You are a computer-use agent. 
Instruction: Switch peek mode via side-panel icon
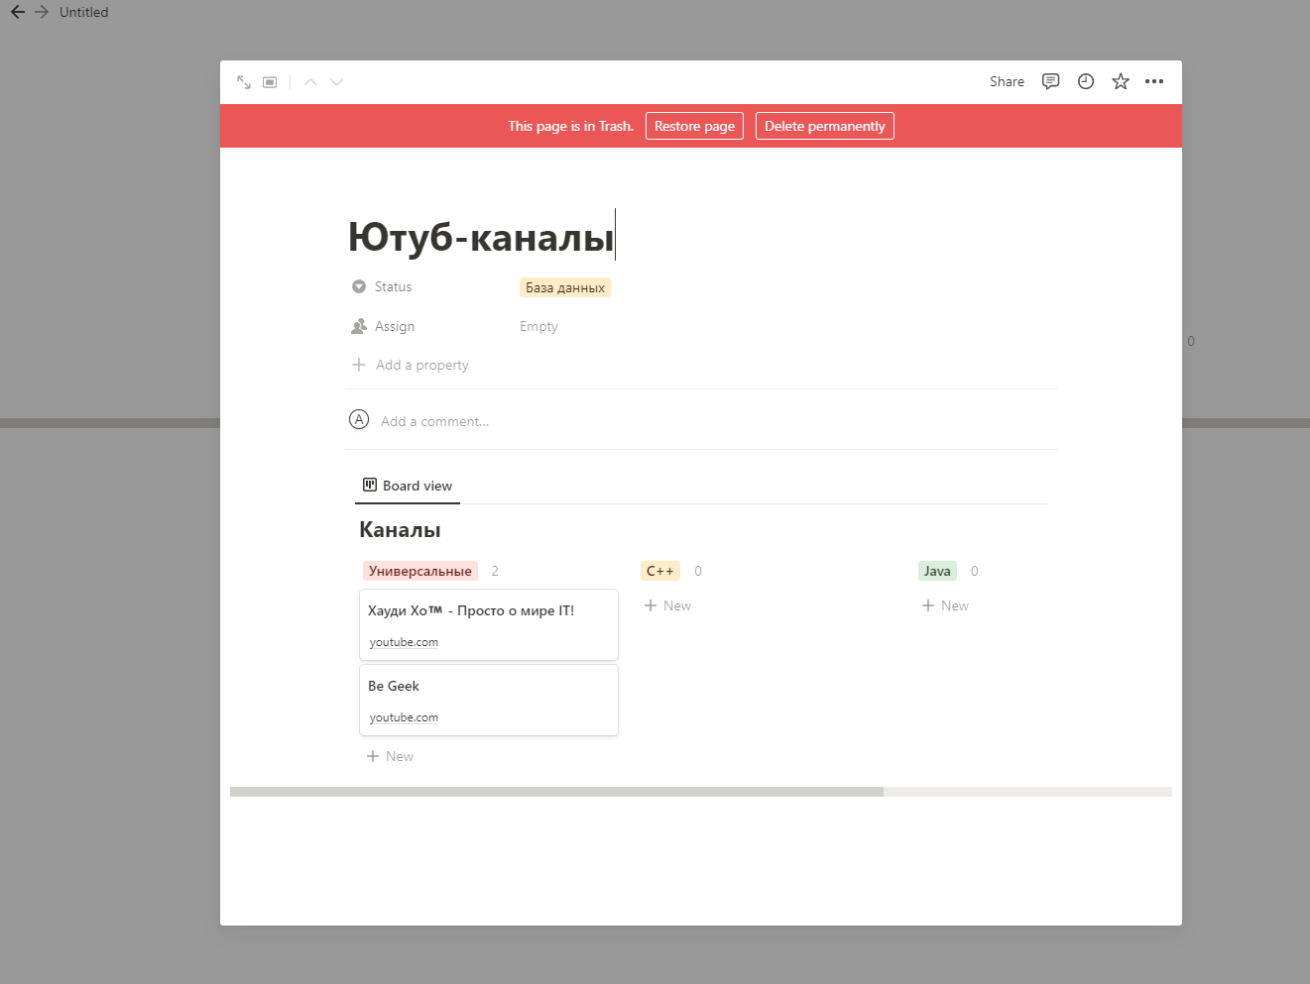point(270,82)
